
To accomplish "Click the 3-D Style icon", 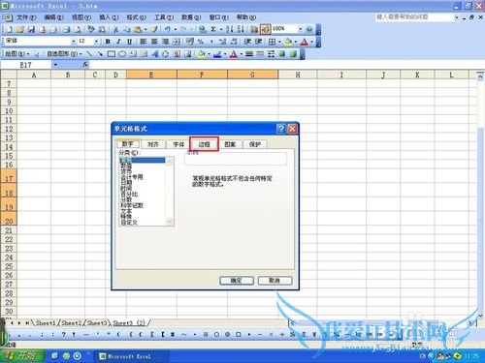I will 293,54.
